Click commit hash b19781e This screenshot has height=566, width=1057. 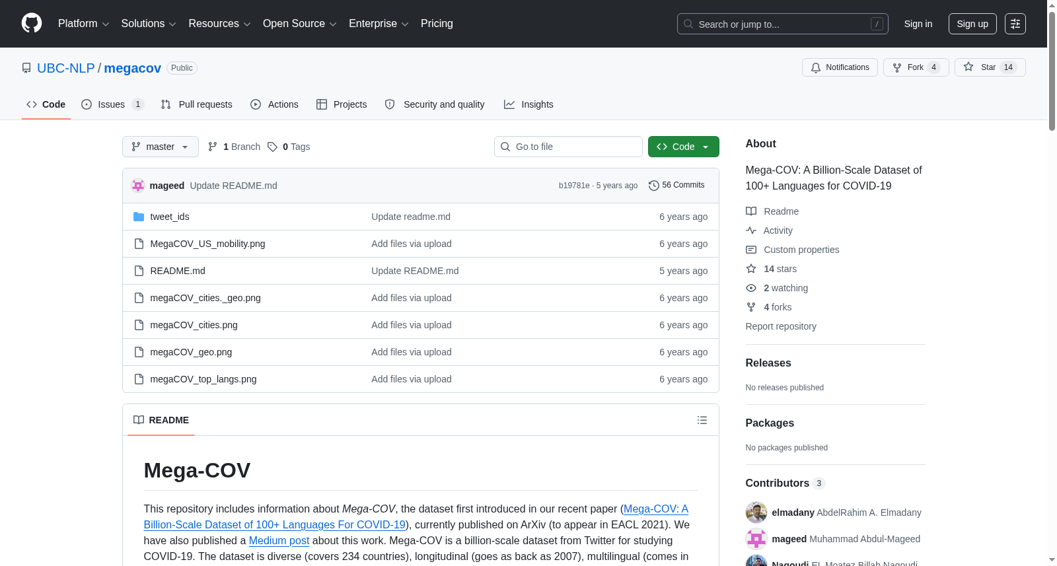[x=574, y=186]
